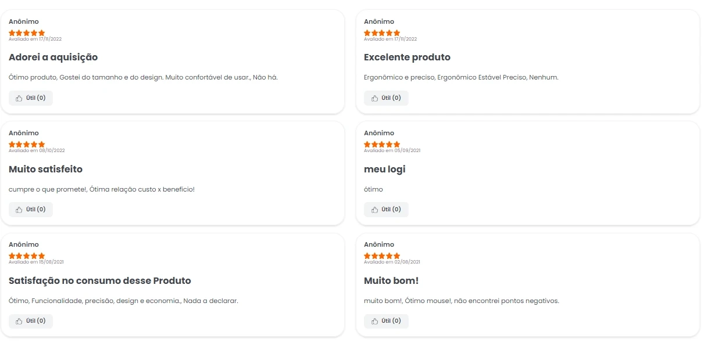Click star rating above "Adorei a aquisição"
This screenshot has height=346, width=704.
click(27, 33)
